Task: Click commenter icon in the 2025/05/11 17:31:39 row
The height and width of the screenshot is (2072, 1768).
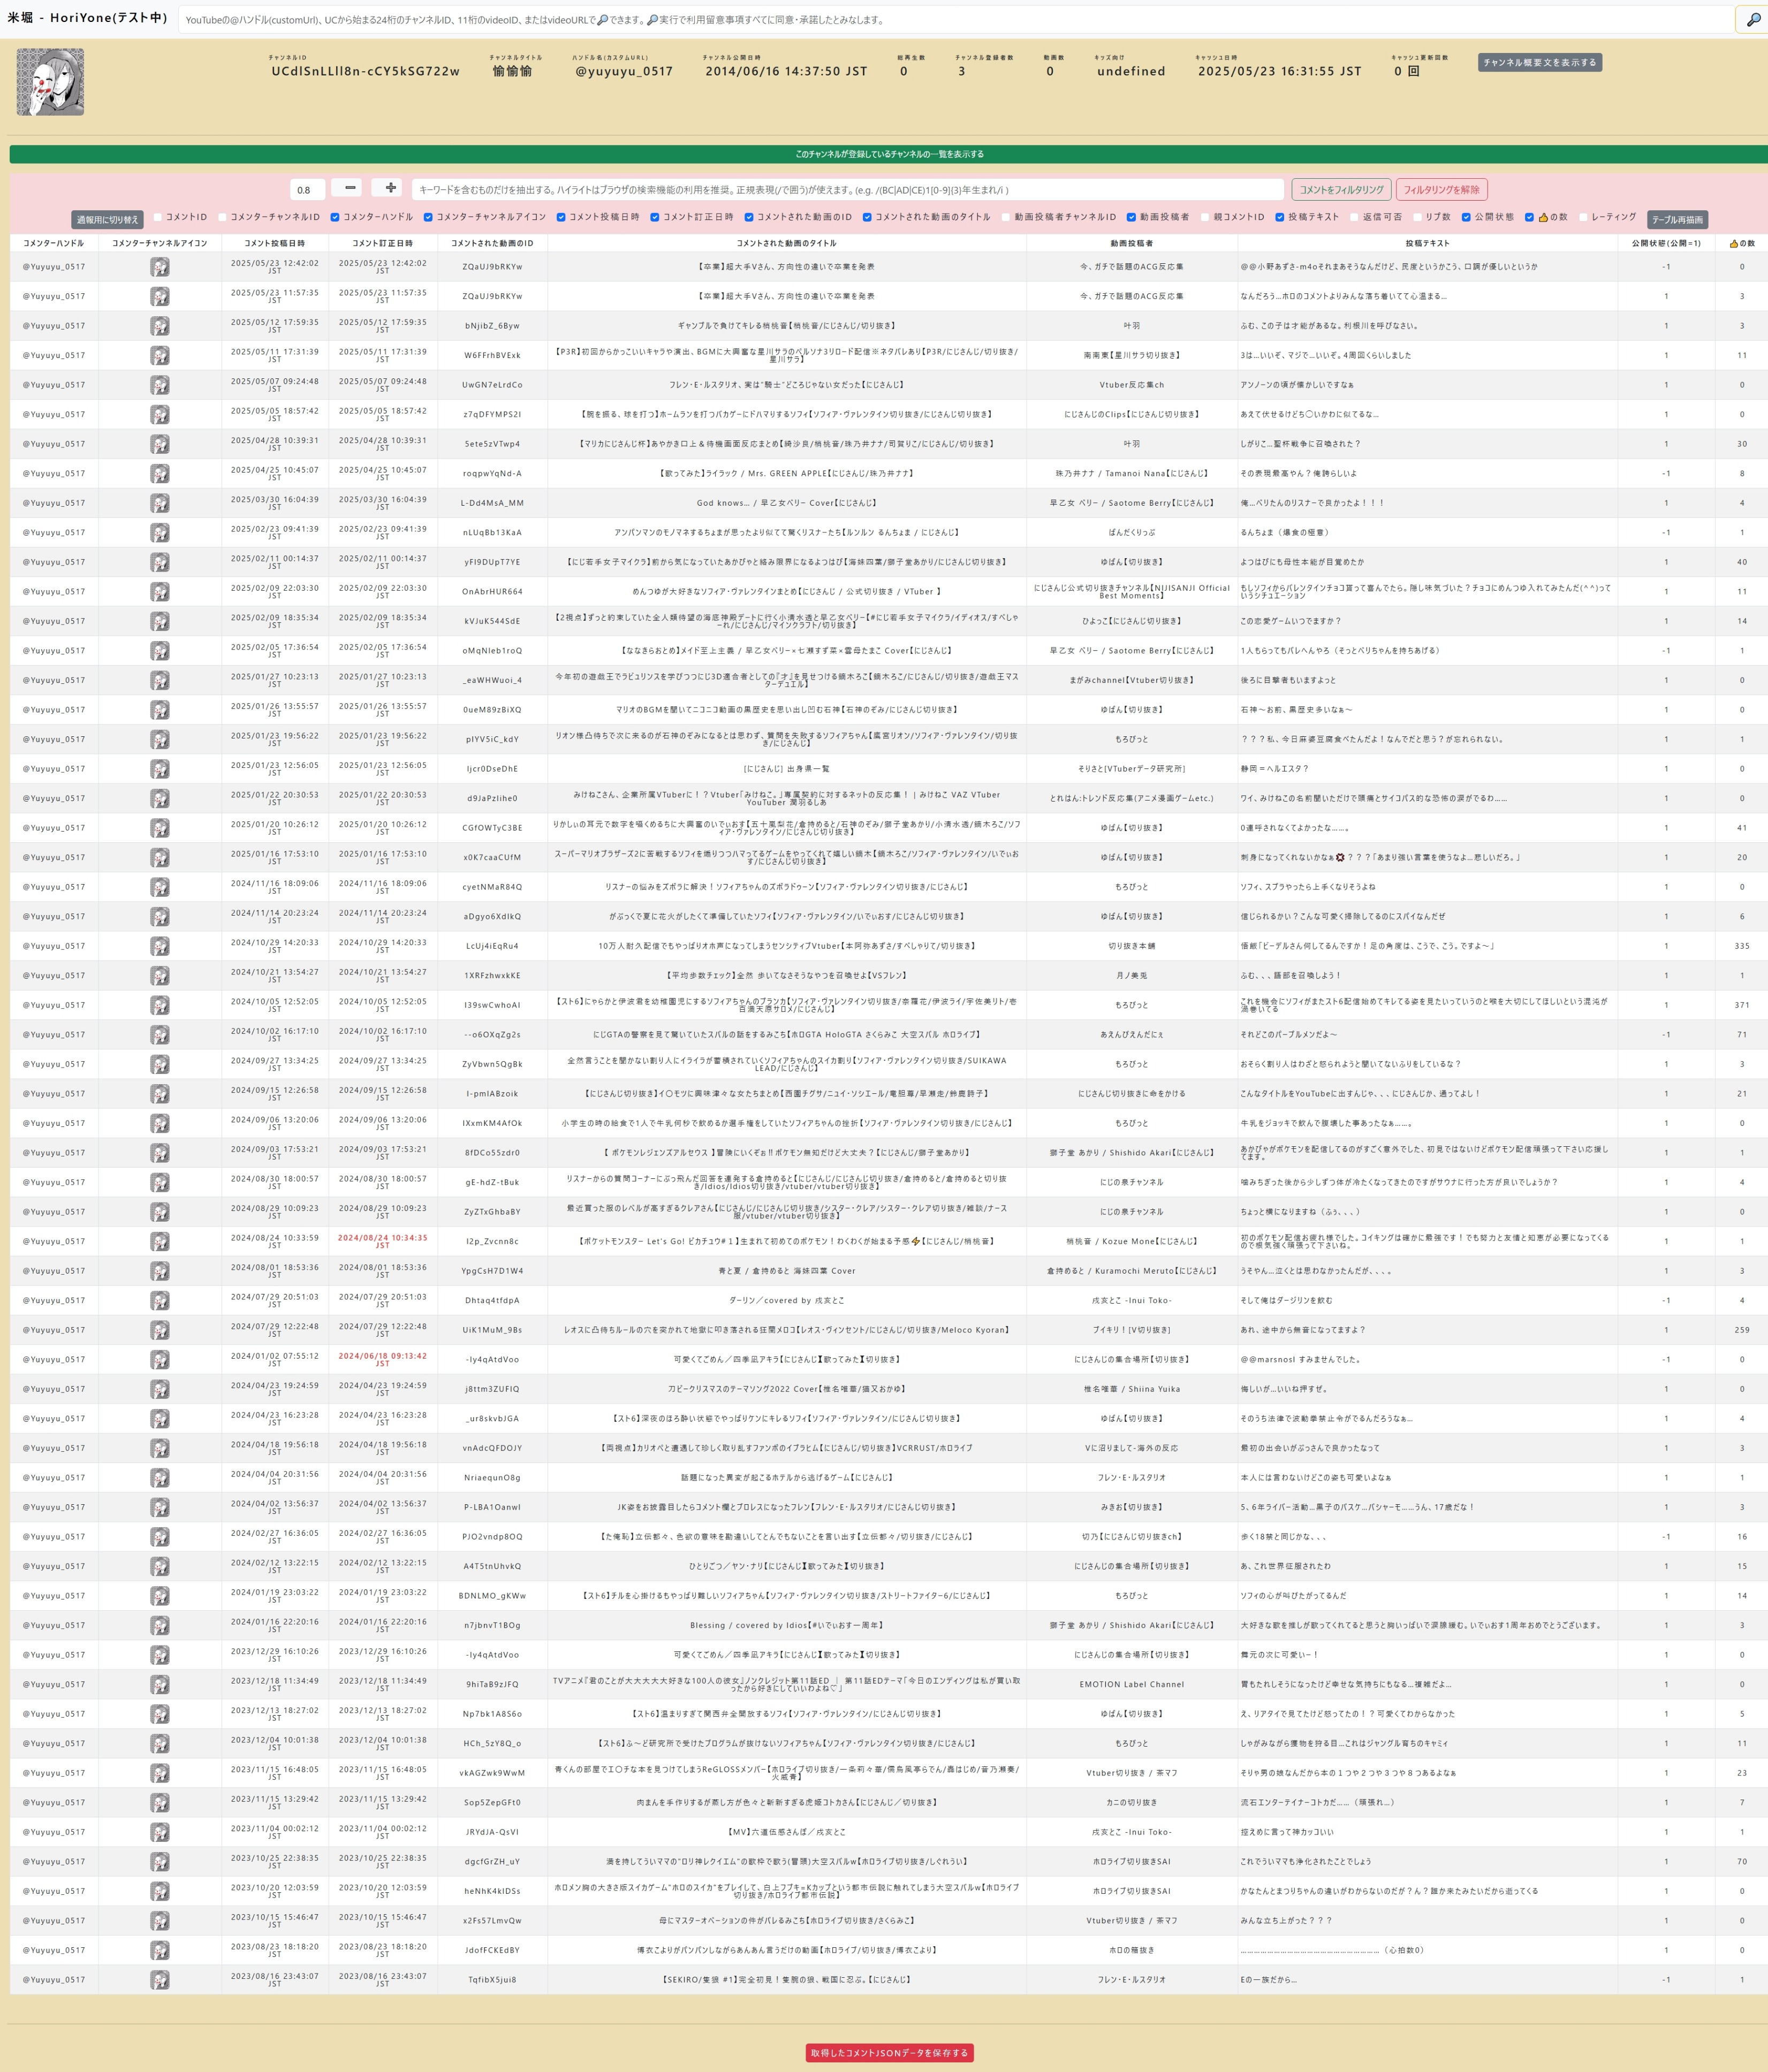Action: coord(160,355)
